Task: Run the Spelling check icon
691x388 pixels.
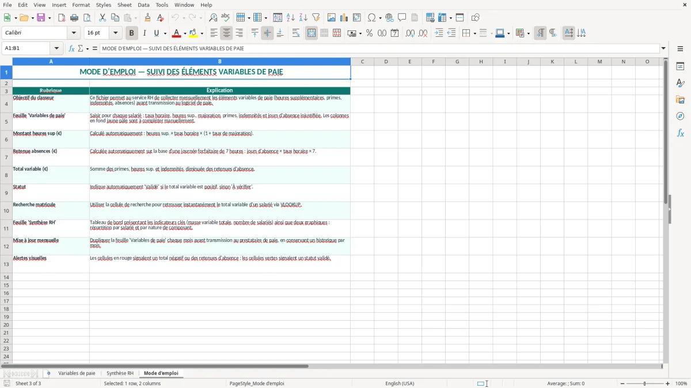Action: coord(226,18)
